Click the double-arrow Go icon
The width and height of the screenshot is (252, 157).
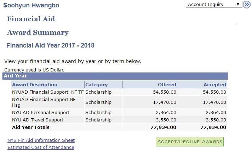[247, 5]
